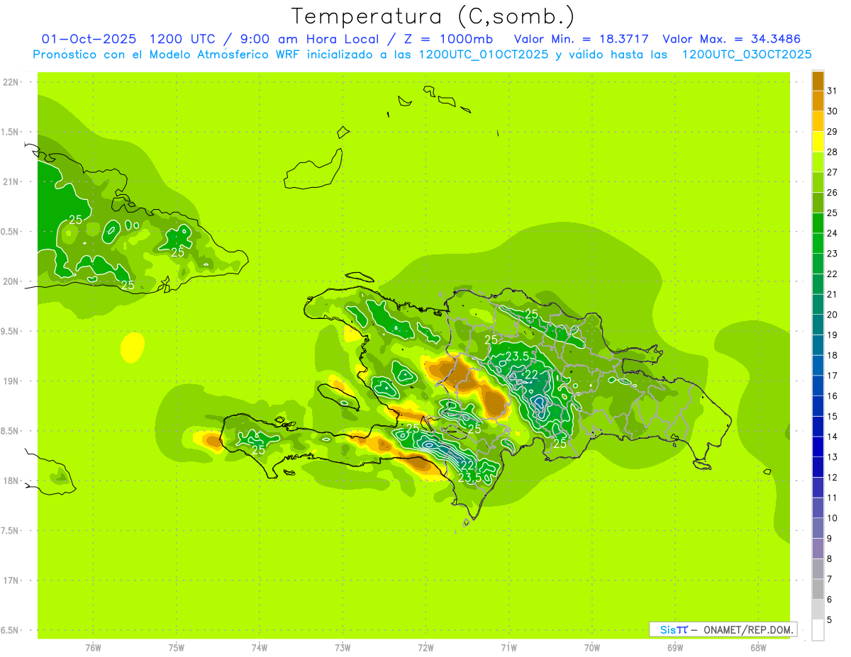
Task: Click the Valor Max. = 34.3486 text
Action: [731, 39]
